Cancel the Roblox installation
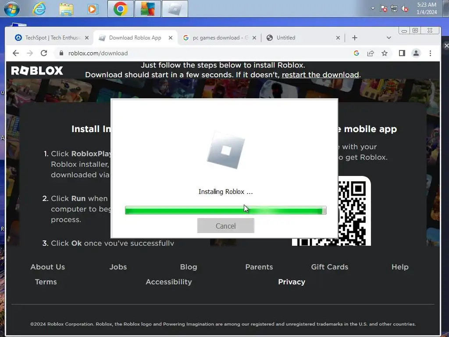449x337 pixels. coord(226,226)
